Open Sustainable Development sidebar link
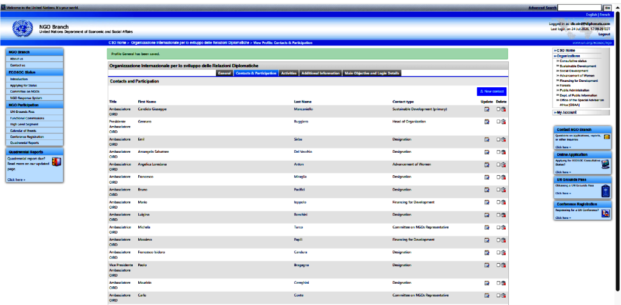This screenshot has width=621, height=305. point(577,66)
